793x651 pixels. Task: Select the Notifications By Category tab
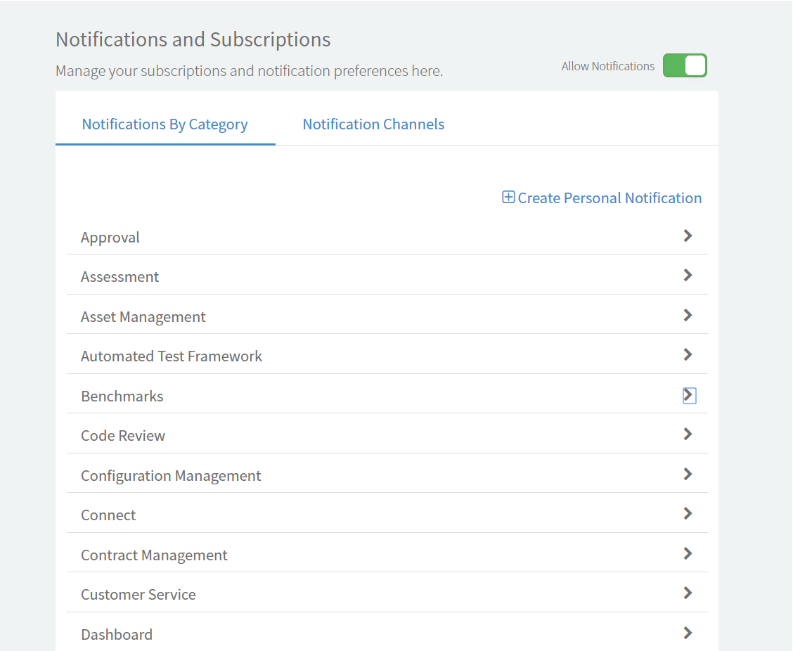tap(165, 124)
